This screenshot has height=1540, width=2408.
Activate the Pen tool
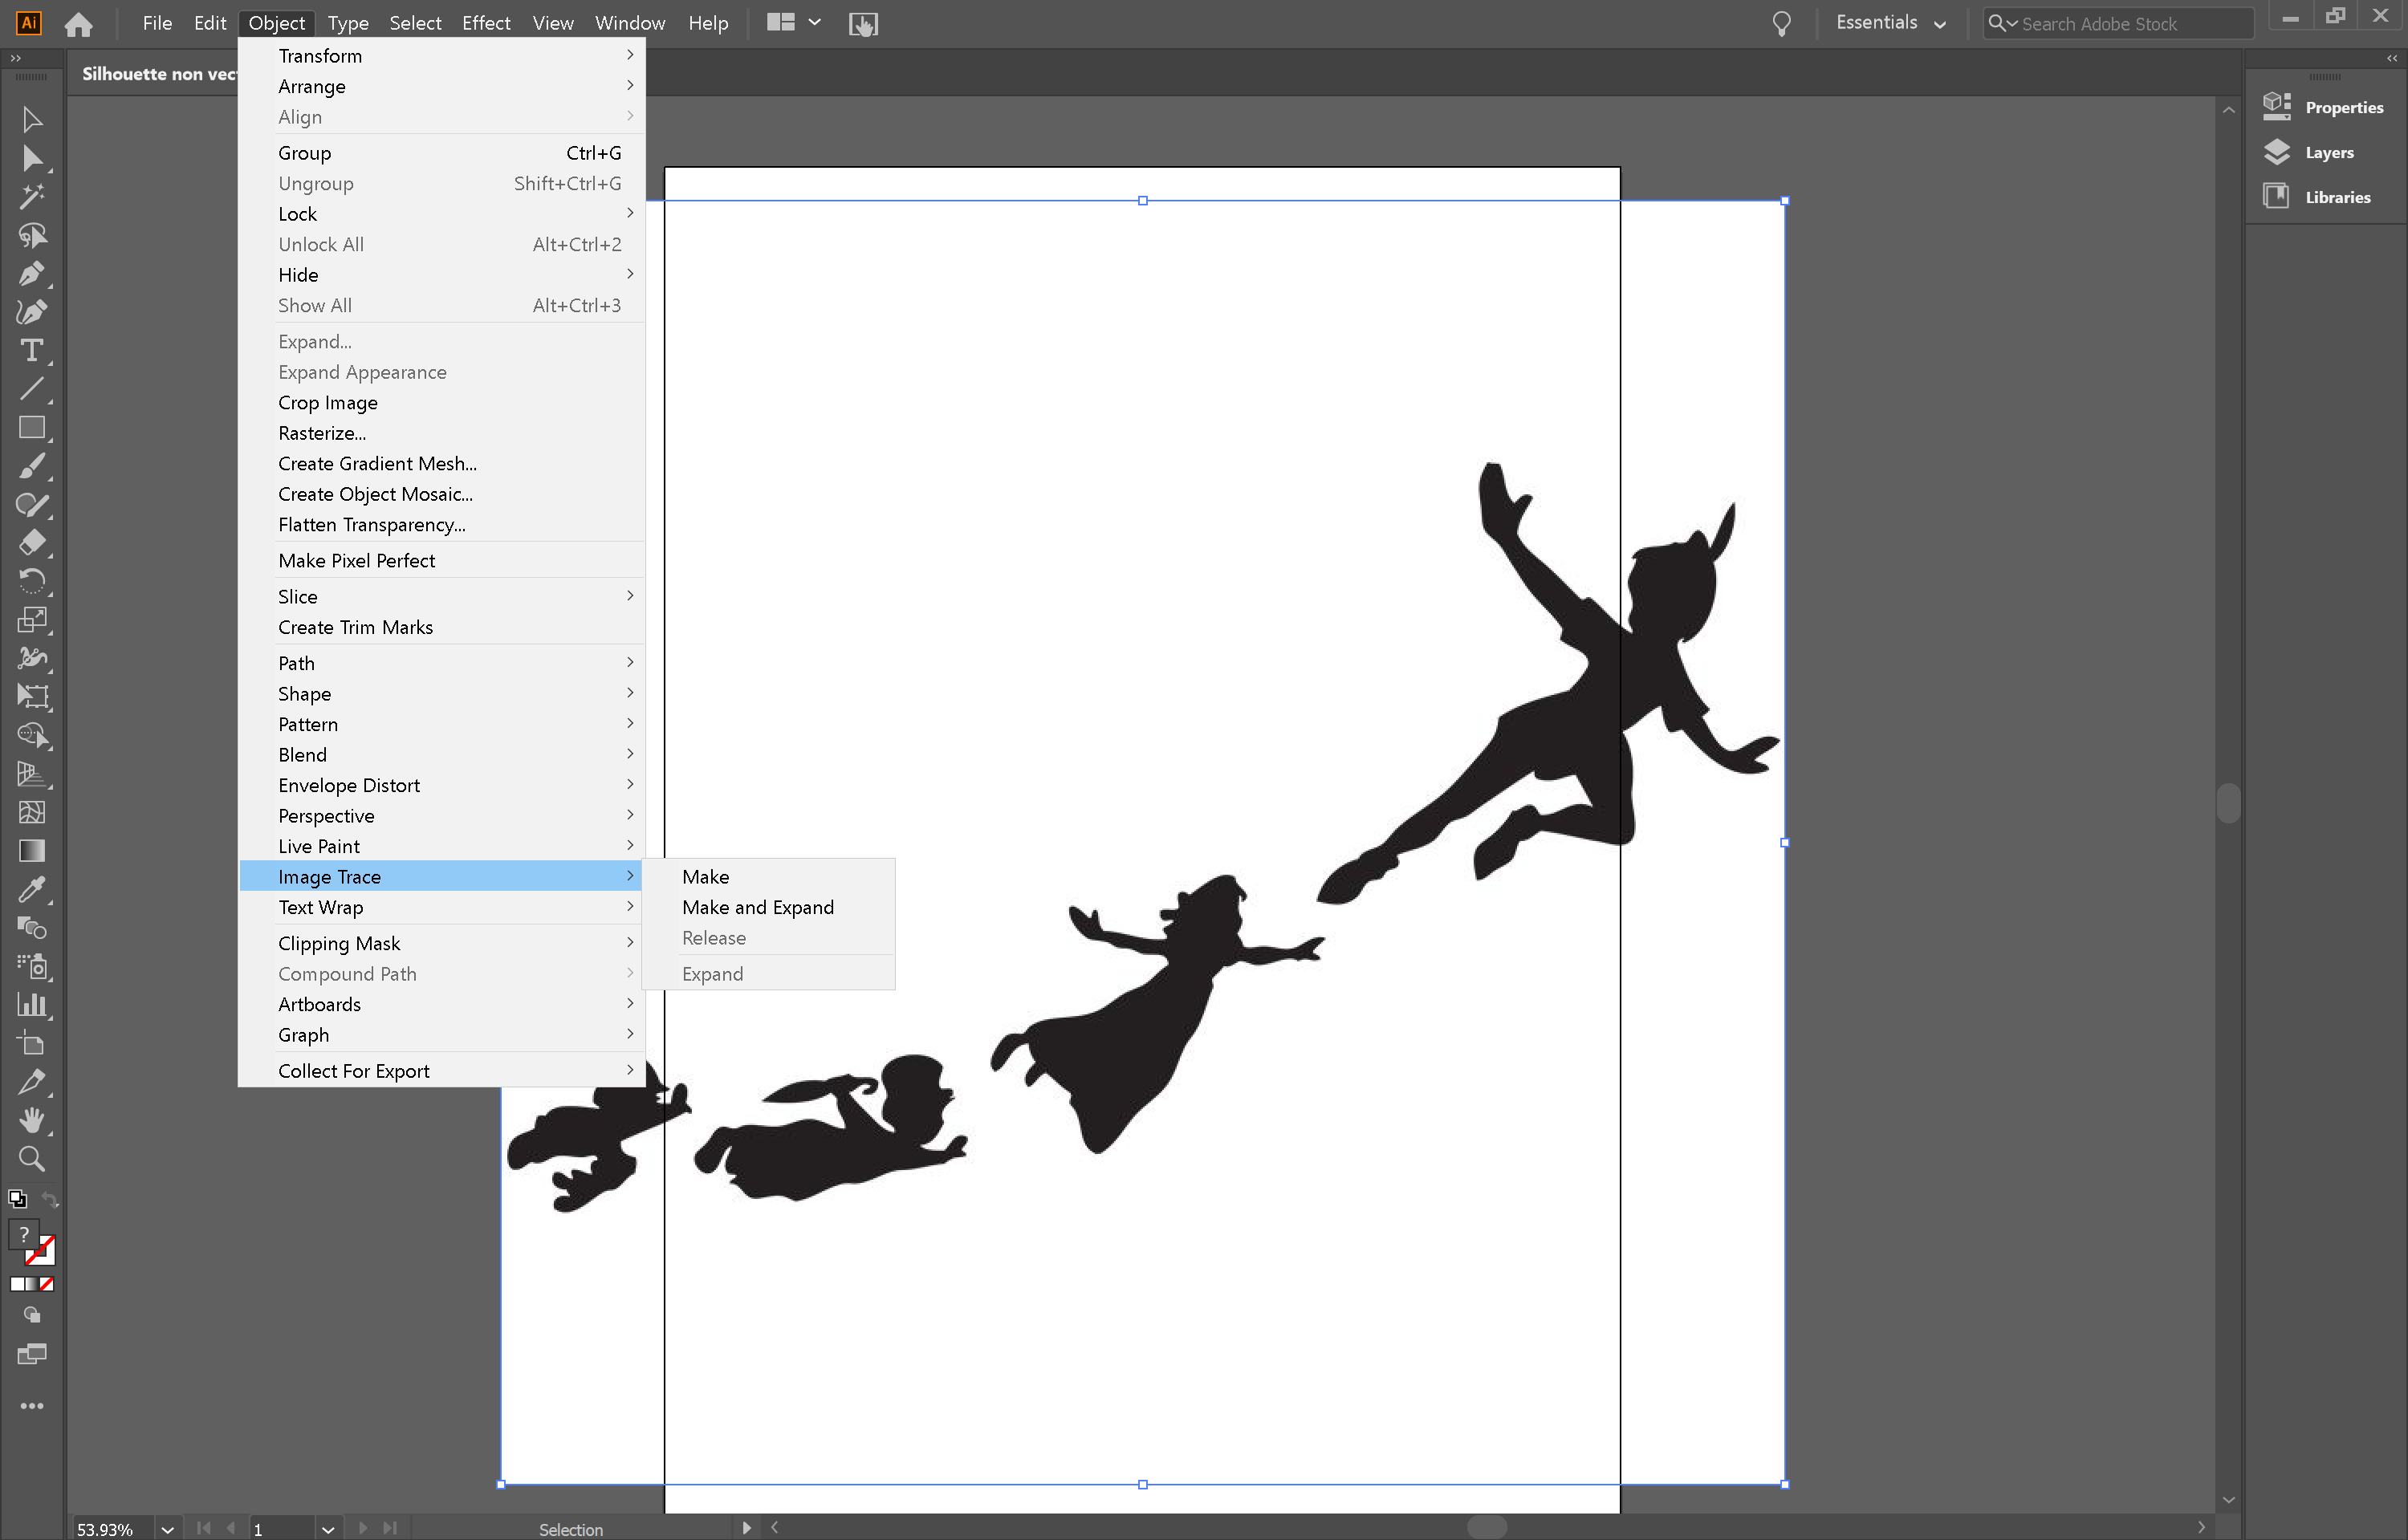click(32, 271)
